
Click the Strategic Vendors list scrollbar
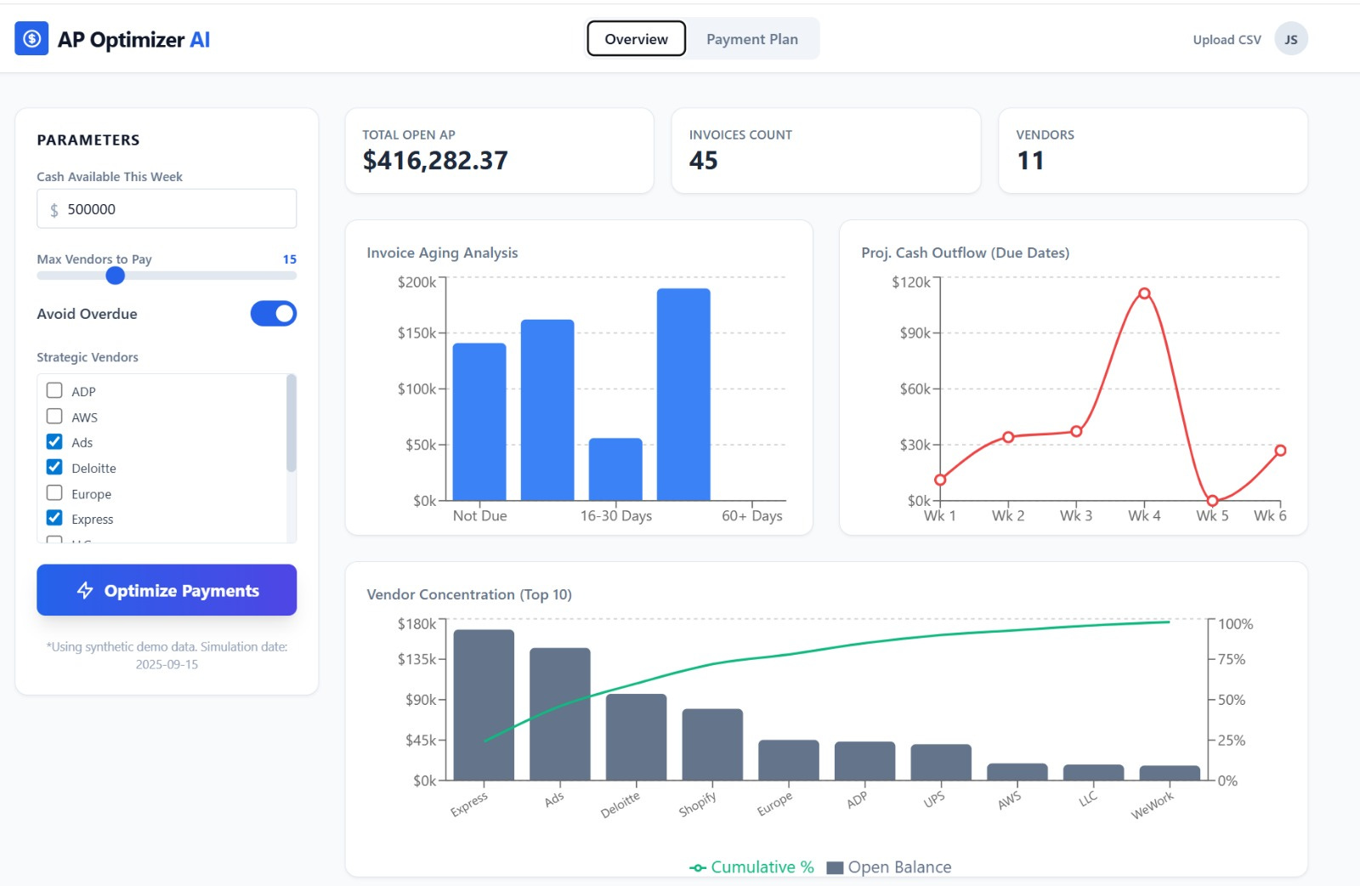(x=292, y=423)
